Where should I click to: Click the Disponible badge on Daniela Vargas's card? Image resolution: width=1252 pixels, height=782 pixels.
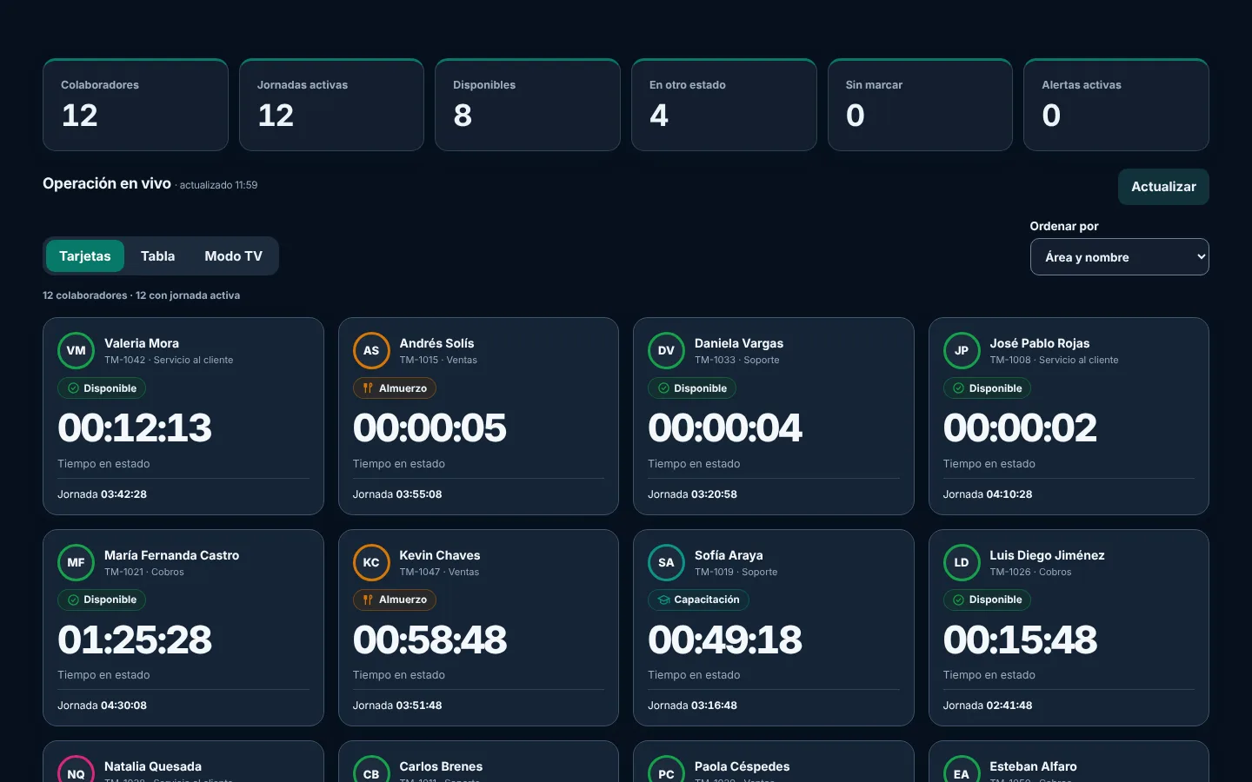692,388
